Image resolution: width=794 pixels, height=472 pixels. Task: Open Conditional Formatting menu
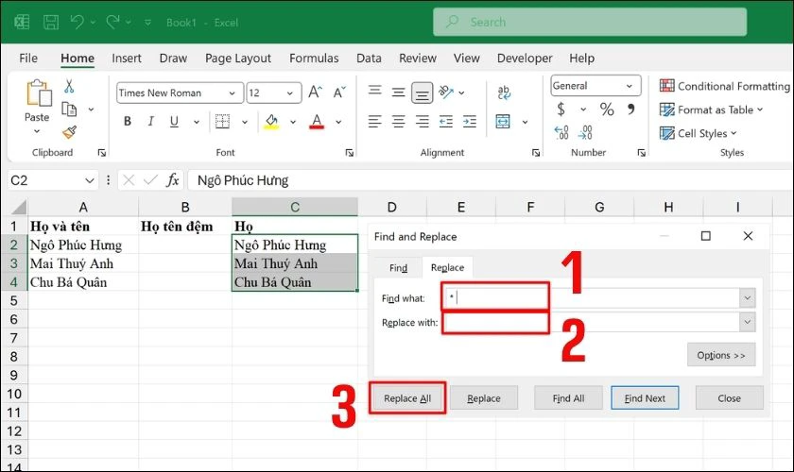(x=725, y=86)
